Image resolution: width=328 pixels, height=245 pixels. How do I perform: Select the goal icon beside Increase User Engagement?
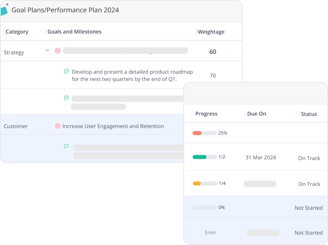tap(57, 125)
